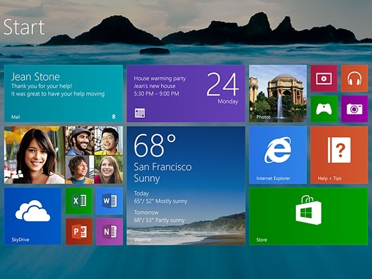Image resolution: width=372 pixels, height=279 pixels.
Task: Open the purple OneNote tile
Action: tap(109, 231)
